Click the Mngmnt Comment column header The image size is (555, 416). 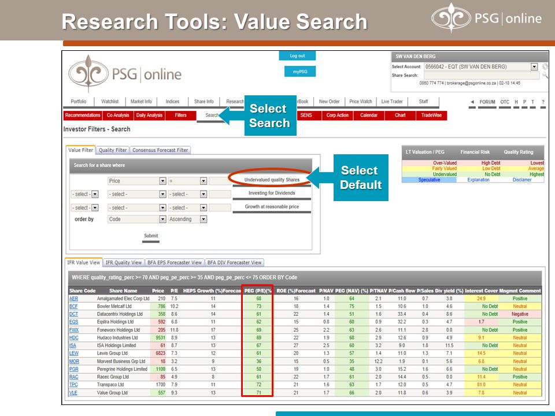[520, 291]
